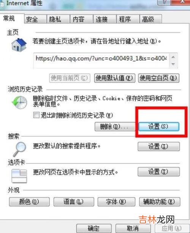
Task: Enable 退出时删除浏览历史记录 checkbox
Action: click(x=36, y=115)
